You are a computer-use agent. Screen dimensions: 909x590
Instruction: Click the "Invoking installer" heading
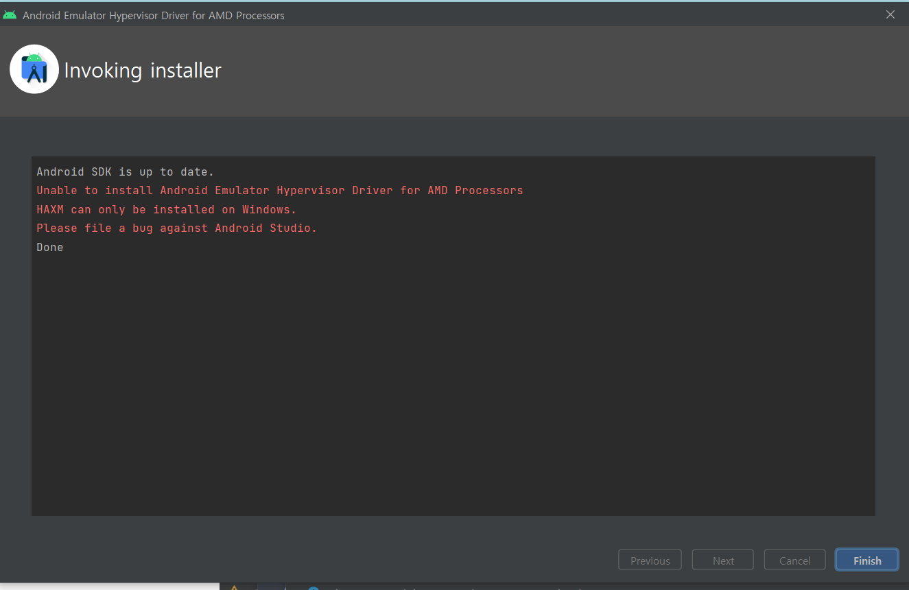(x=143, y=70)
